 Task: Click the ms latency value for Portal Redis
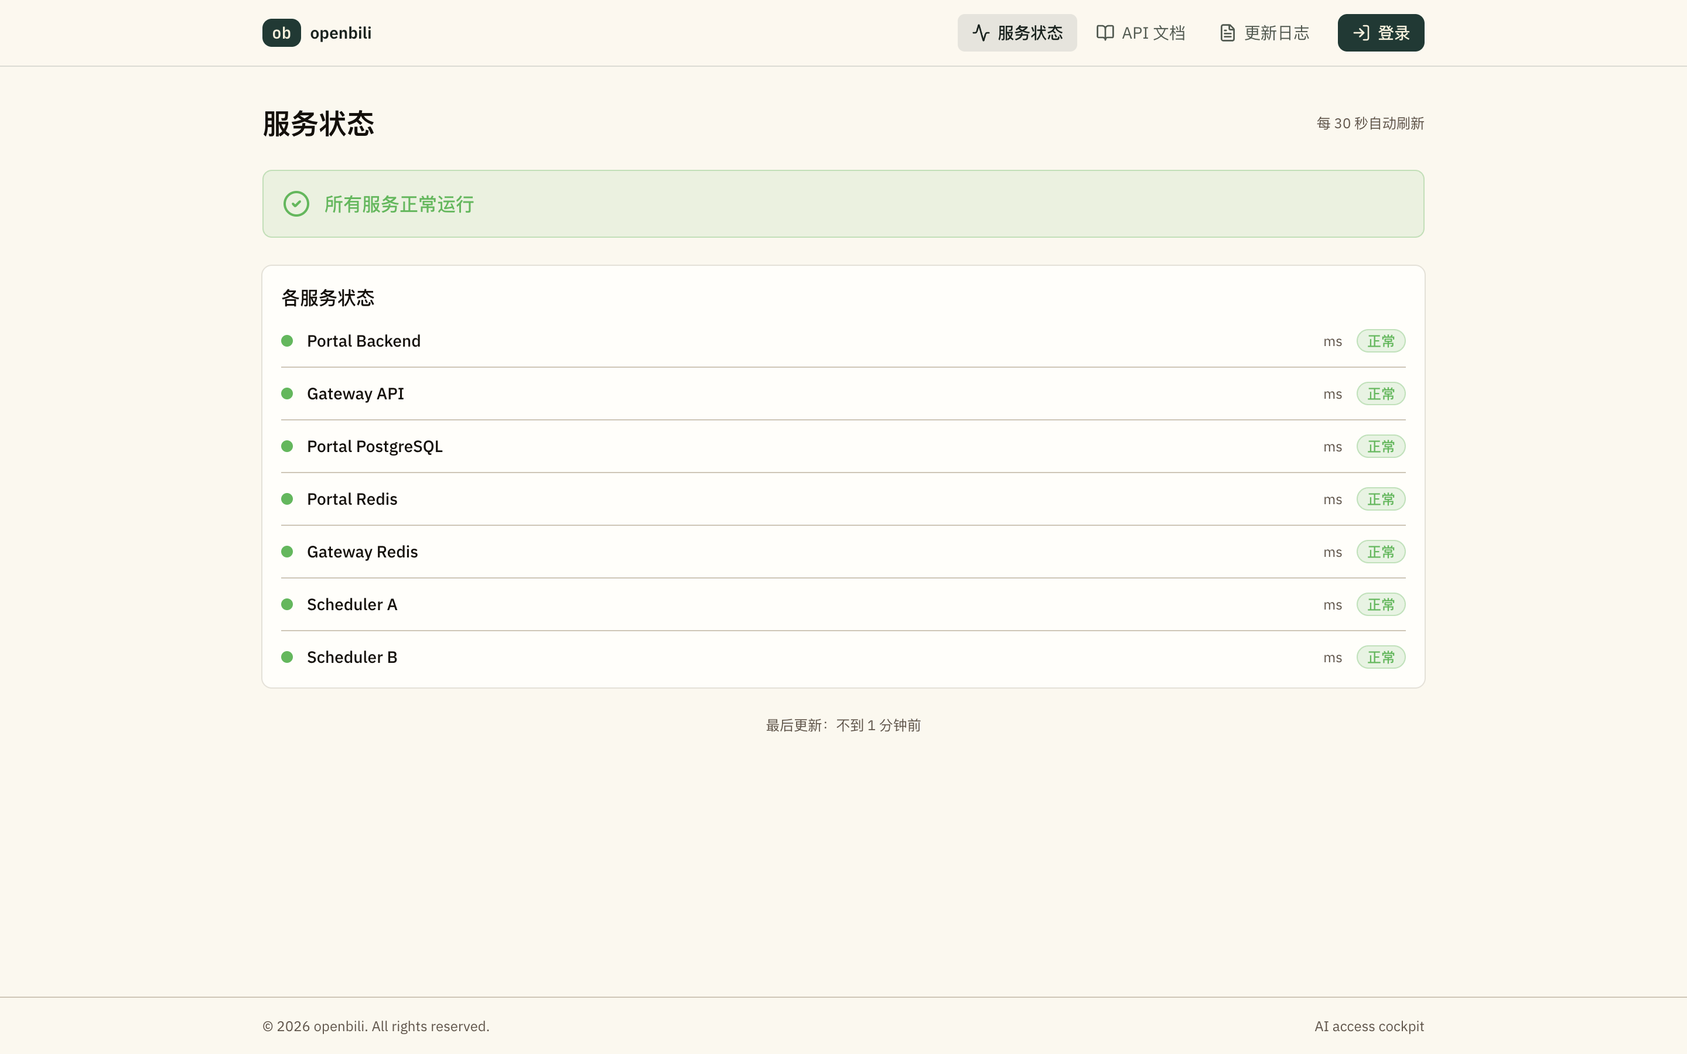coord(1332,500)
